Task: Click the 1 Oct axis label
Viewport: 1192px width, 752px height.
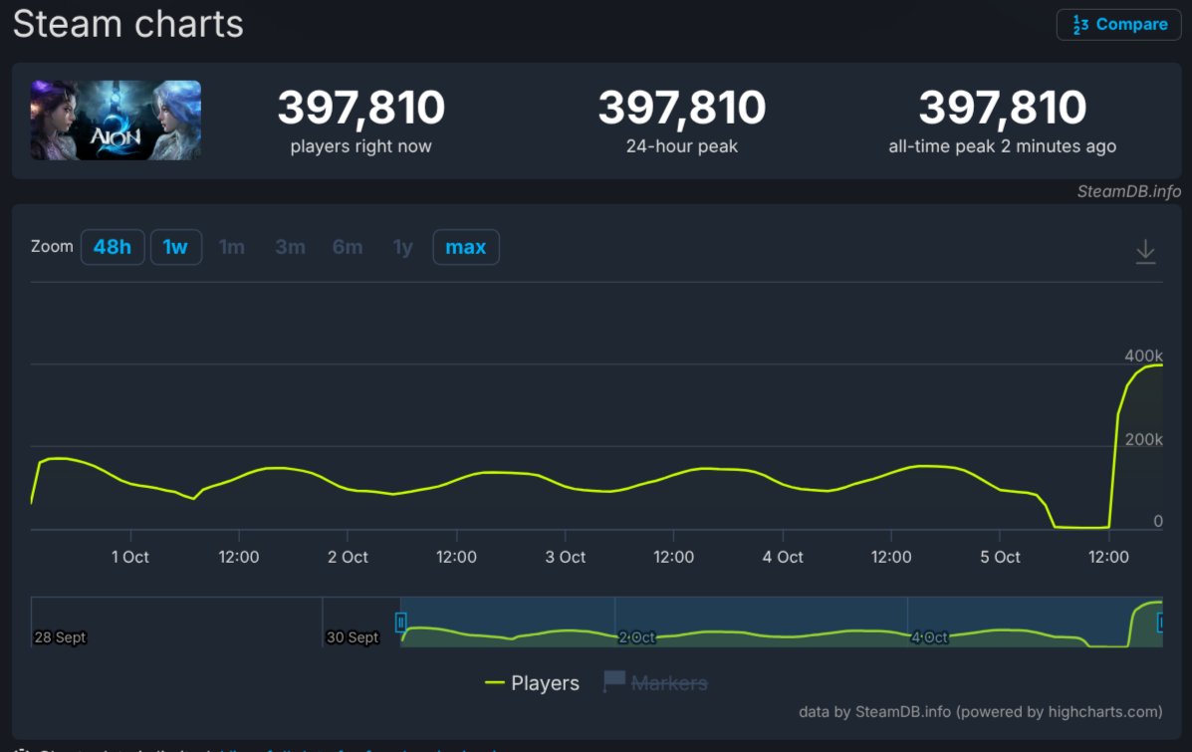Action: pyautogui.click(x=130, y=557)
